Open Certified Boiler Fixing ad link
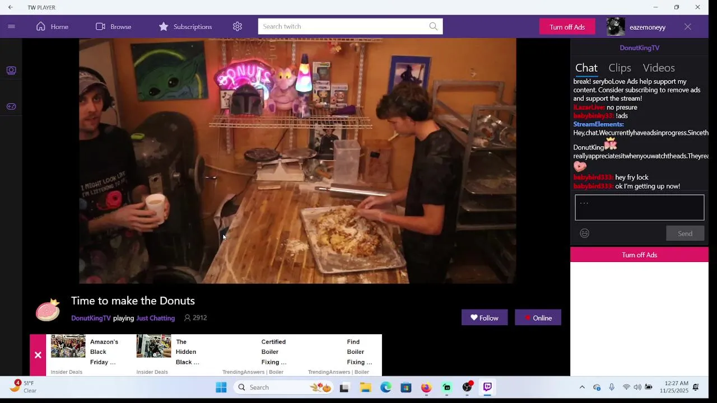717x403 pixels. point(273,352)
